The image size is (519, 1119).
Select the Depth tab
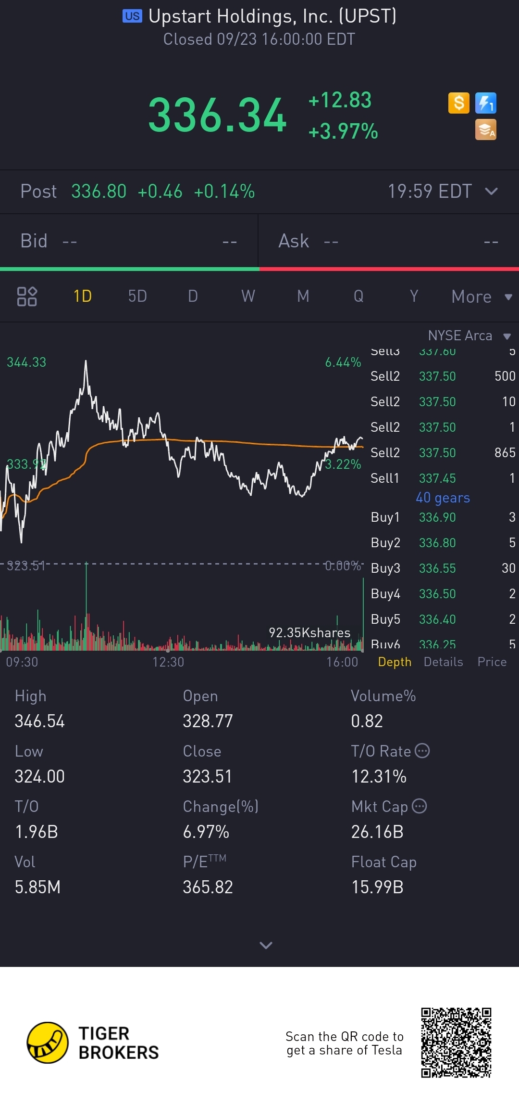tap(395, 662)
